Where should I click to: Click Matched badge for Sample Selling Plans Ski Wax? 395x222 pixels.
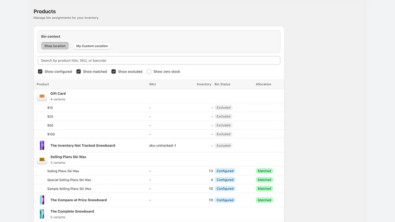pyautogui.click(x=264, y=189)
